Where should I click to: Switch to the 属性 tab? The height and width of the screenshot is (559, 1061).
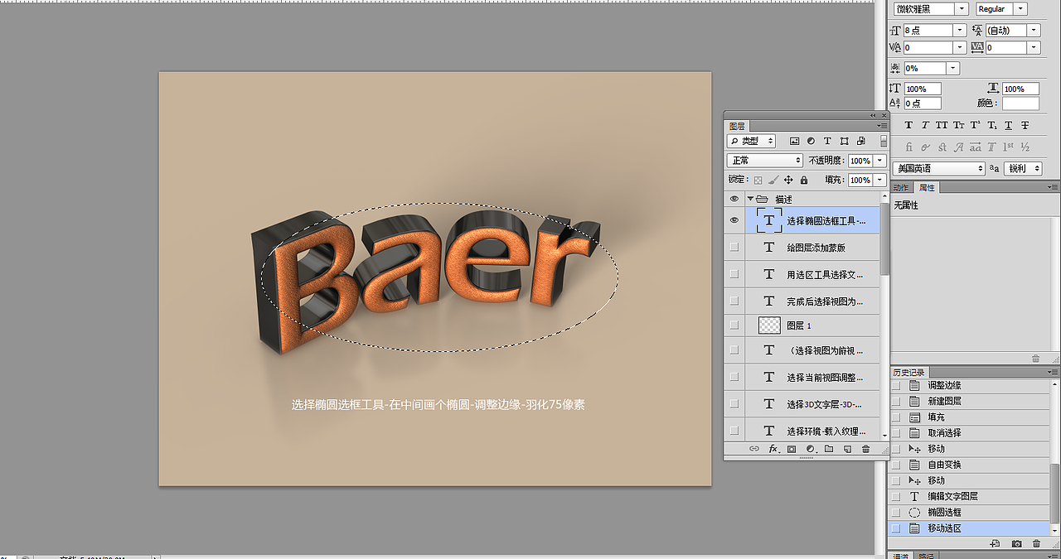click(927, 188)
